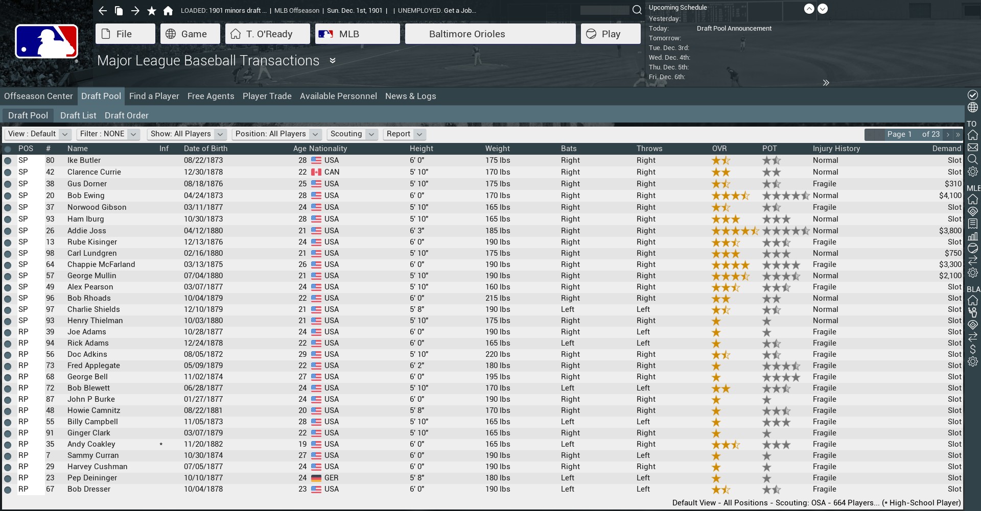981x511 pixels.
Task: Switch to the Free Agents tab
Action: [x=211, y=96]
